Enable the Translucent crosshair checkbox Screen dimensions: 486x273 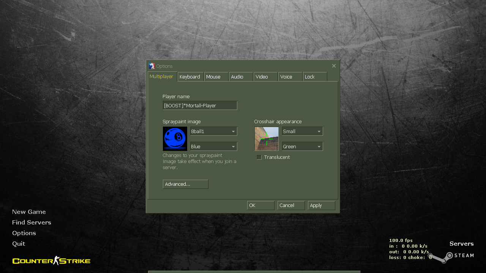point(259,157)
